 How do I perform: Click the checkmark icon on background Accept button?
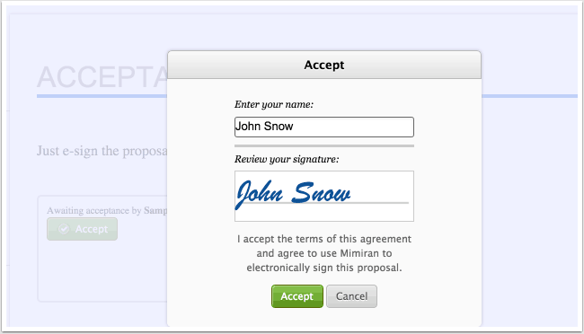pos(64,229)
